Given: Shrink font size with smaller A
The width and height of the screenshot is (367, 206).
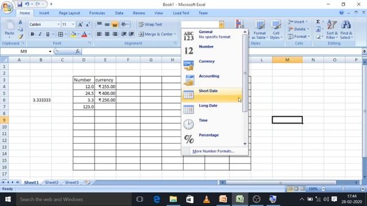Looking at the screenshot, I should [88, 25].
